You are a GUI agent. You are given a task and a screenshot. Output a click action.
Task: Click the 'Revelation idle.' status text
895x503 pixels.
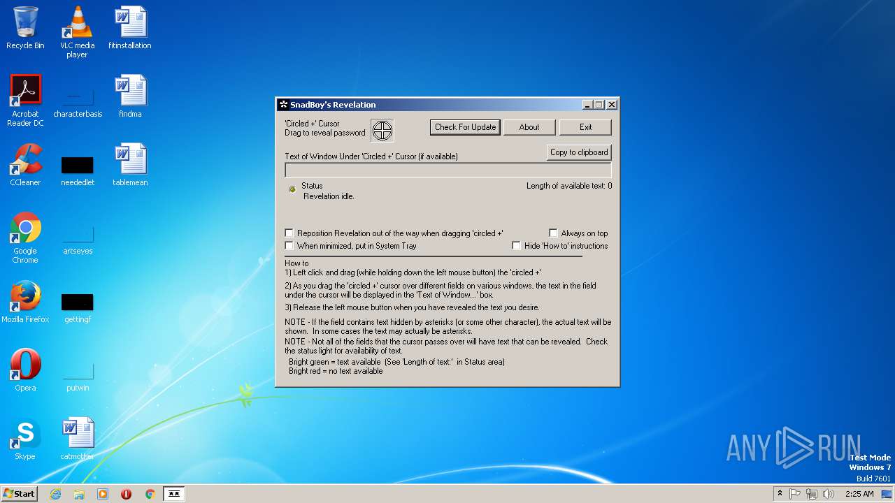(x=329, y=196)
